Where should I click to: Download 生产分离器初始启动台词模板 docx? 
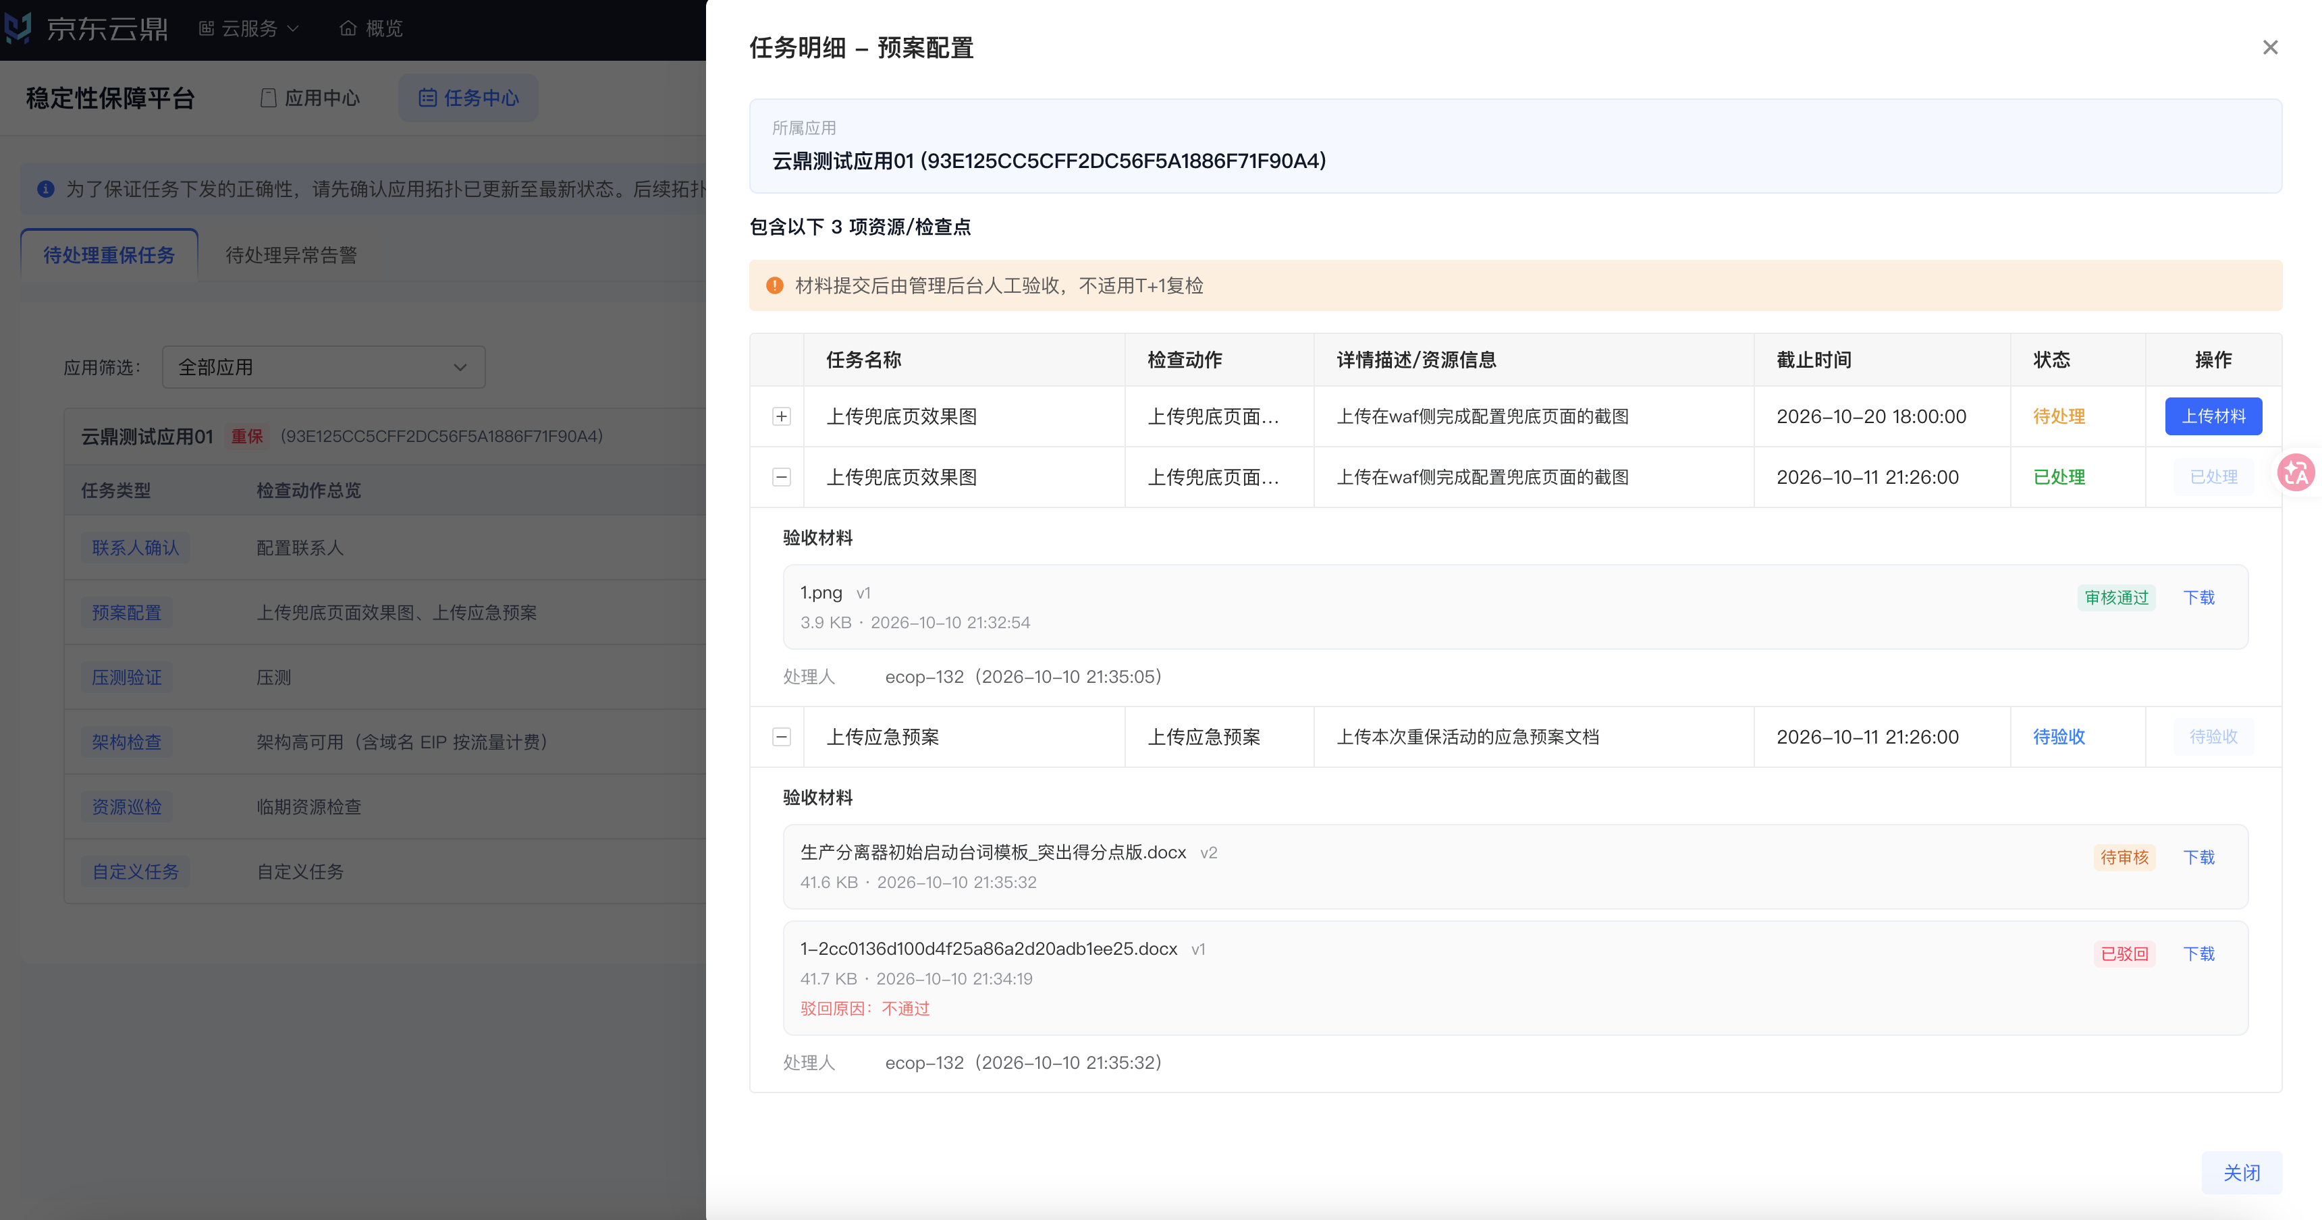click(x=2198, y=858)
